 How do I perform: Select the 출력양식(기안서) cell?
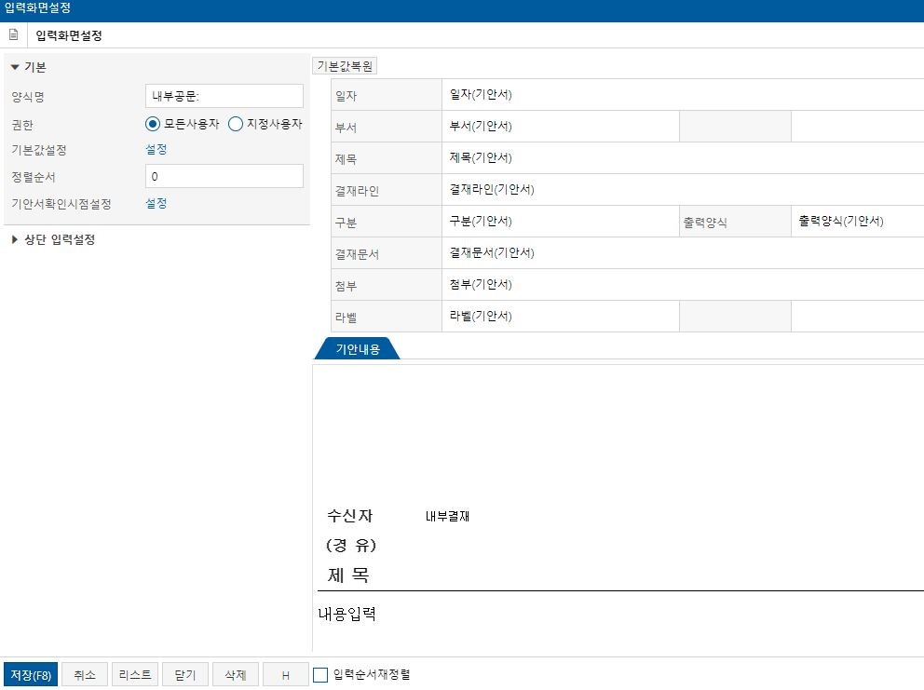(x=858, y=221)
